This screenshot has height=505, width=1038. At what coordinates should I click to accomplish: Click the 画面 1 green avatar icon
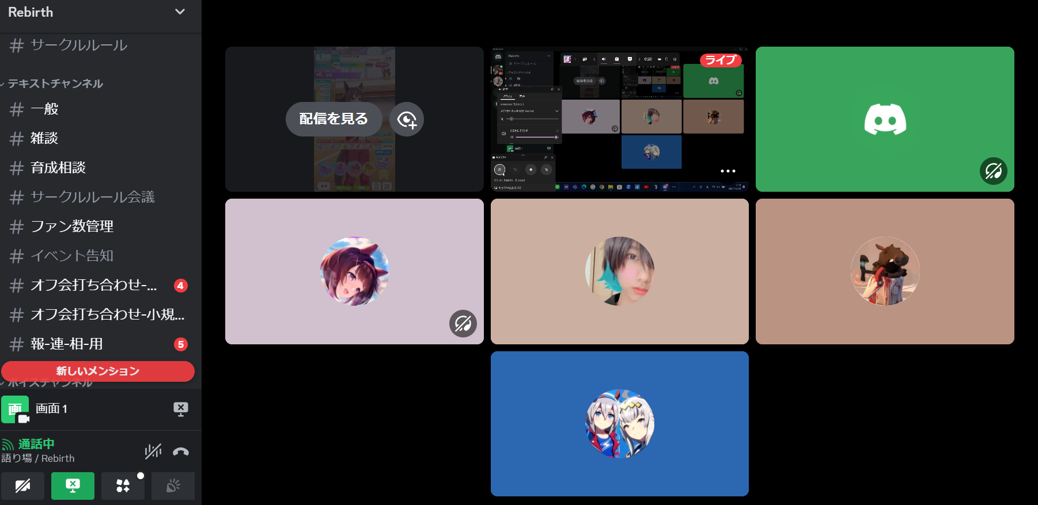pos(15,409)
